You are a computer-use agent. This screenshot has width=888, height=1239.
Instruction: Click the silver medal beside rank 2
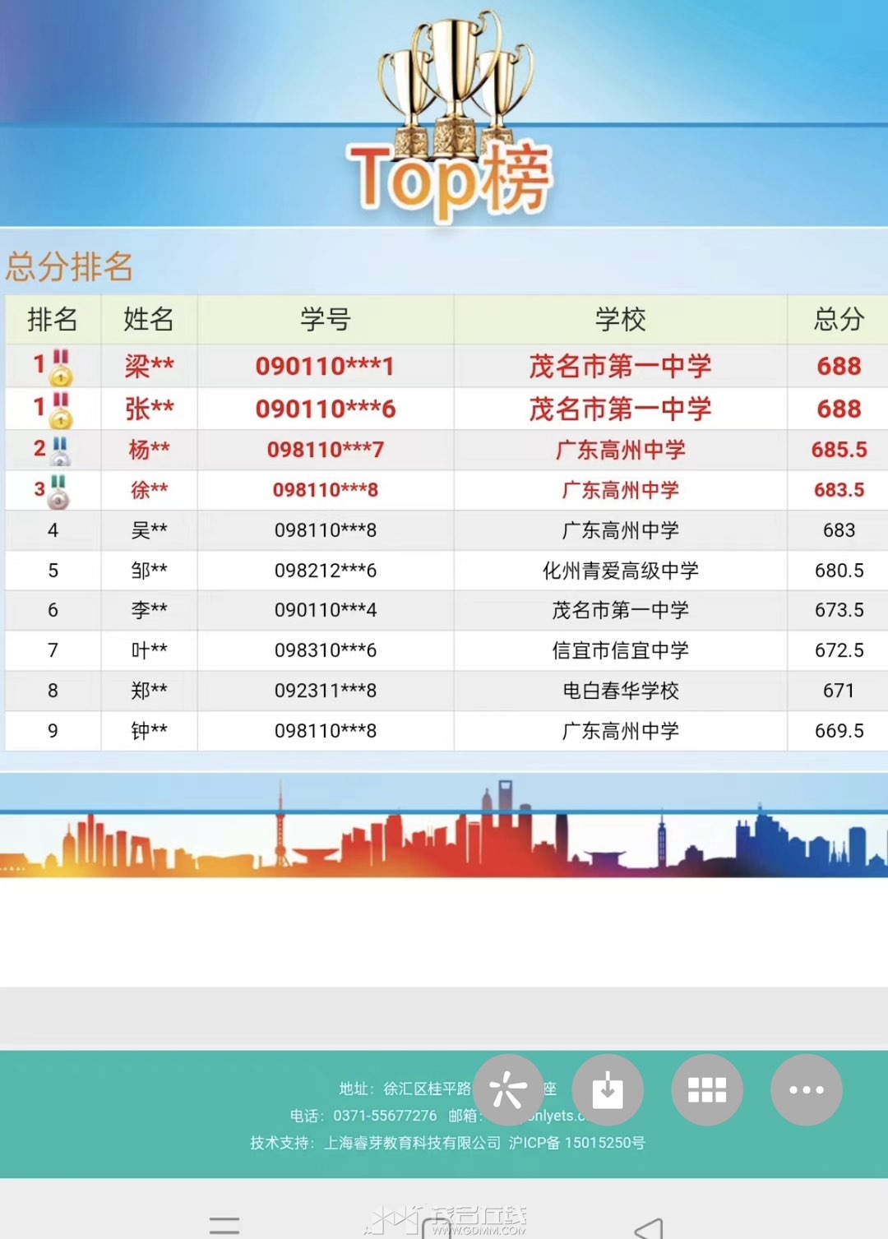click(x=60, y=451)
